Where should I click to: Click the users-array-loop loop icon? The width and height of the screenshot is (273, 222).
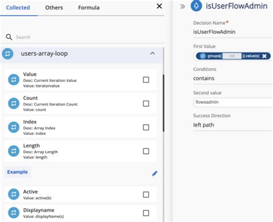coord(7,54)
